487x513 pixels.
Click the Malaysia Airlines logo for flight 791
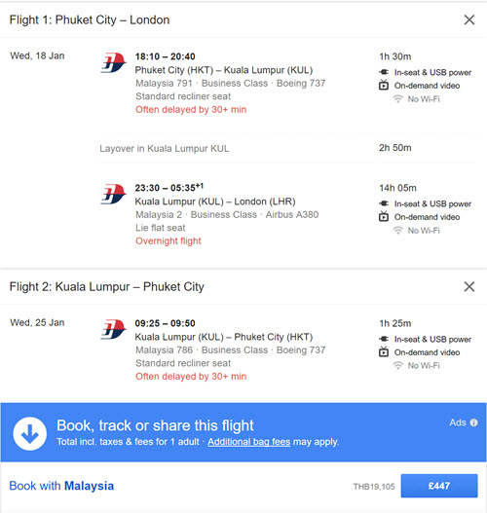click(113, 62)
